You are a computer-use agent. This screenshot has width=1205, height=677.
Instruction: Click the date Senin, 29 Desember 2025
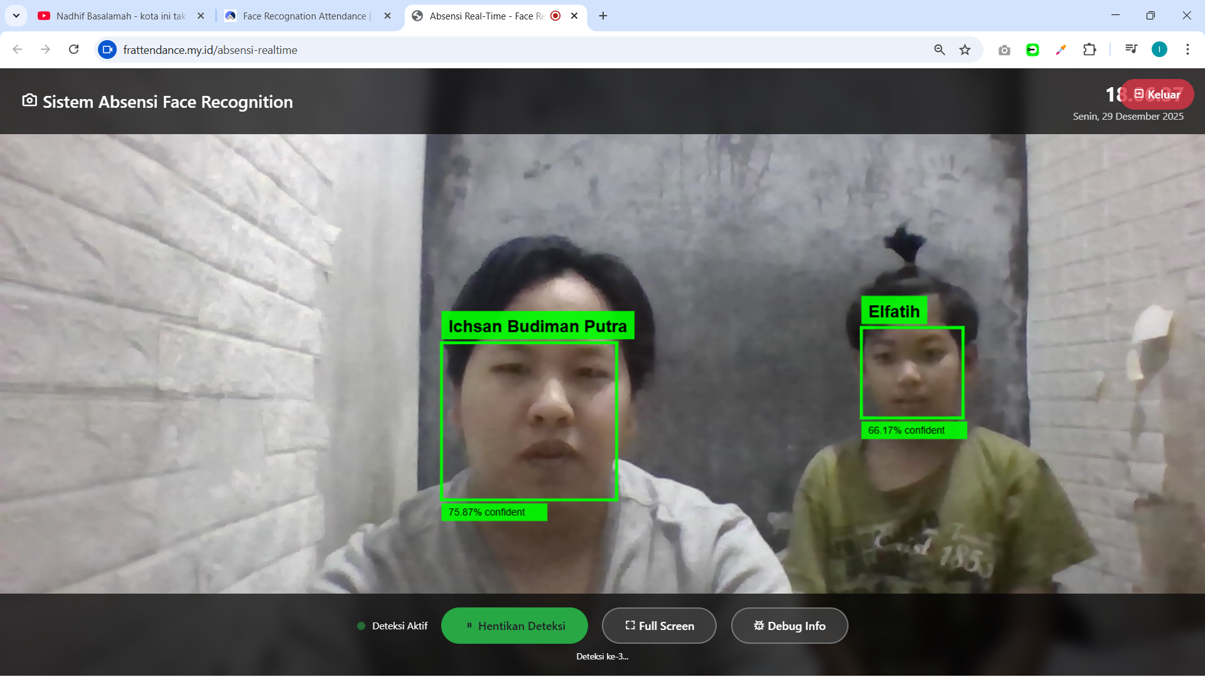point(1128,116)
